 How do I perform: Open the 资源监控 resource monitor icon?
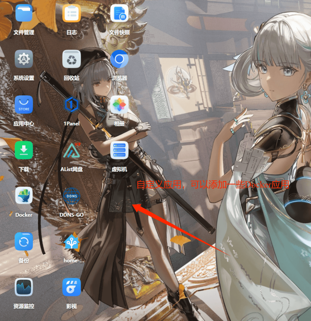(x=24, y=287)
